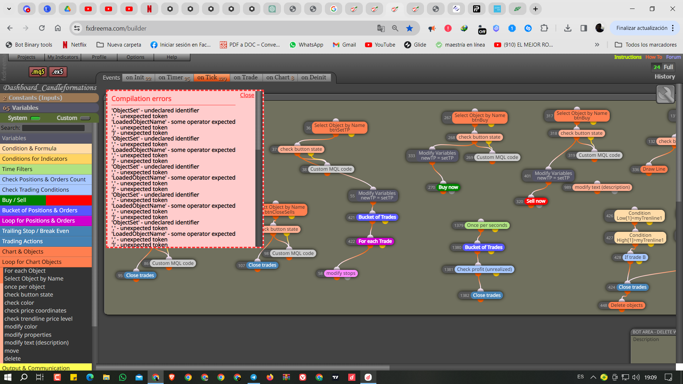
Task: Open WhatsApp from the taskbar
Action: point(123,377)
